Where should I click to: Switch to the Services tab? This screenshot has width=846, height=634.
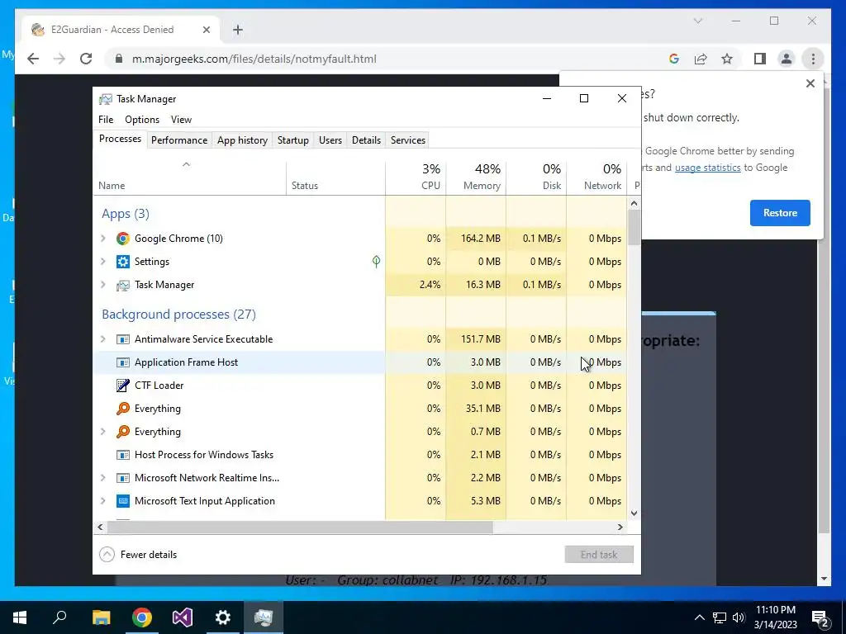point(408,140)
